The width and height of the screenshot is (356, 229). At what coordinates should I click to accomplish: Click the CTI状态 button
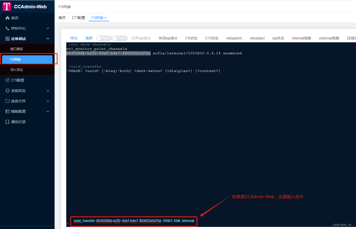pos(212,38)
